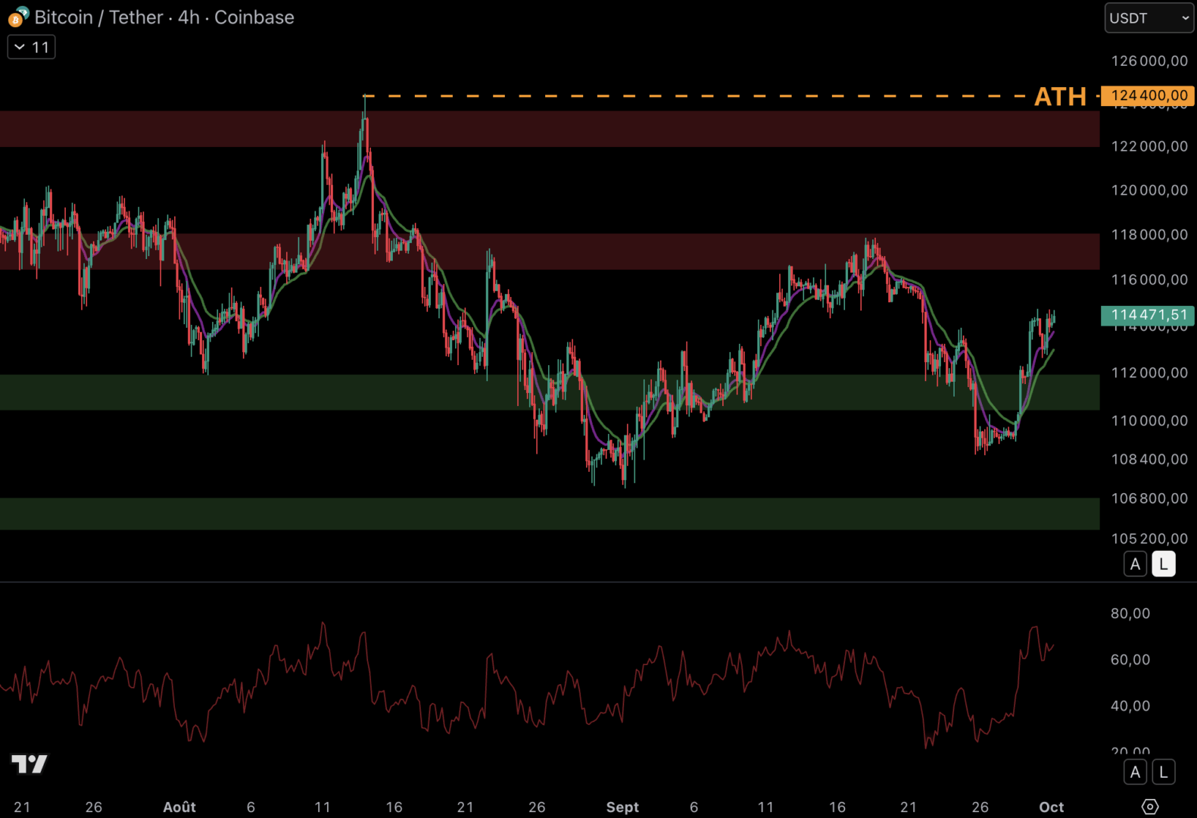Image resolution: width=1197 pixels, height=818 pixels.
Task: Select the orange ATH text label
Action: coord(1060,97)
